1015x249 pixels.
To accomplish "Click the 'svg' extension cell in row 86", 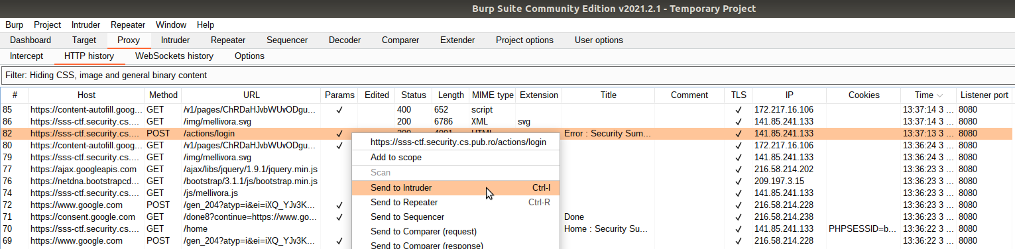I will pos(539,122).
